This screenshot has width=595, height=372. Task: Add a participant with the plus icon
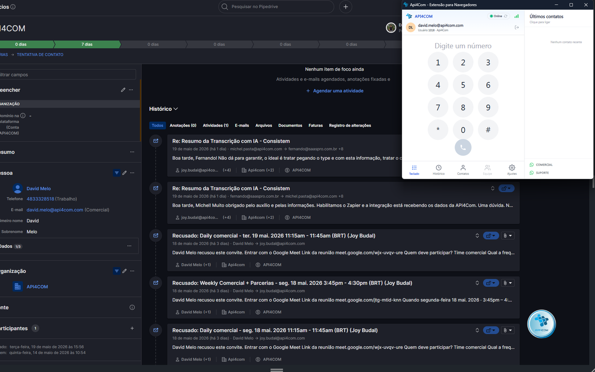132,328
